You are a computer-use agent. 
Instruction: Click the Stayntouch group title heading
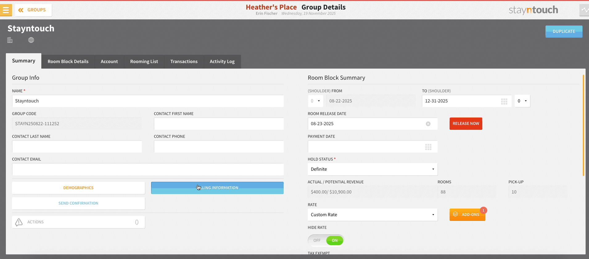pyautogui.click(x=31, y=29)
